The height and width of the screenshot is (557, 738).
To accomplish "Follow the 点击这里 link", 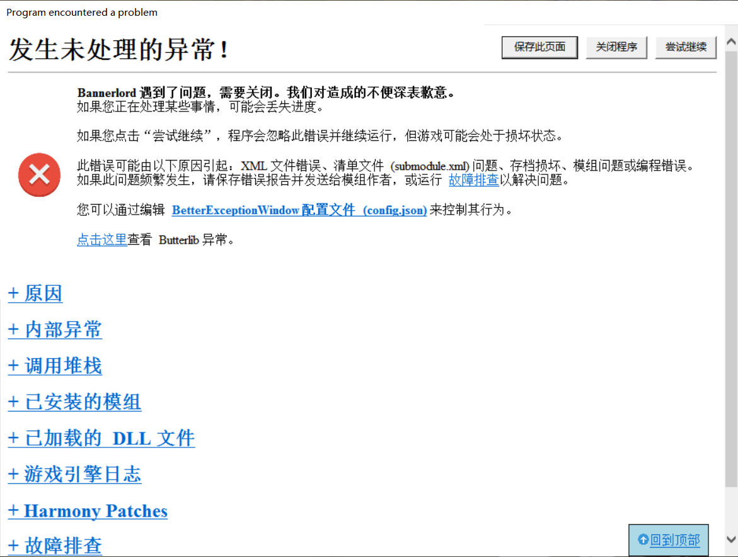I will 101,240.
